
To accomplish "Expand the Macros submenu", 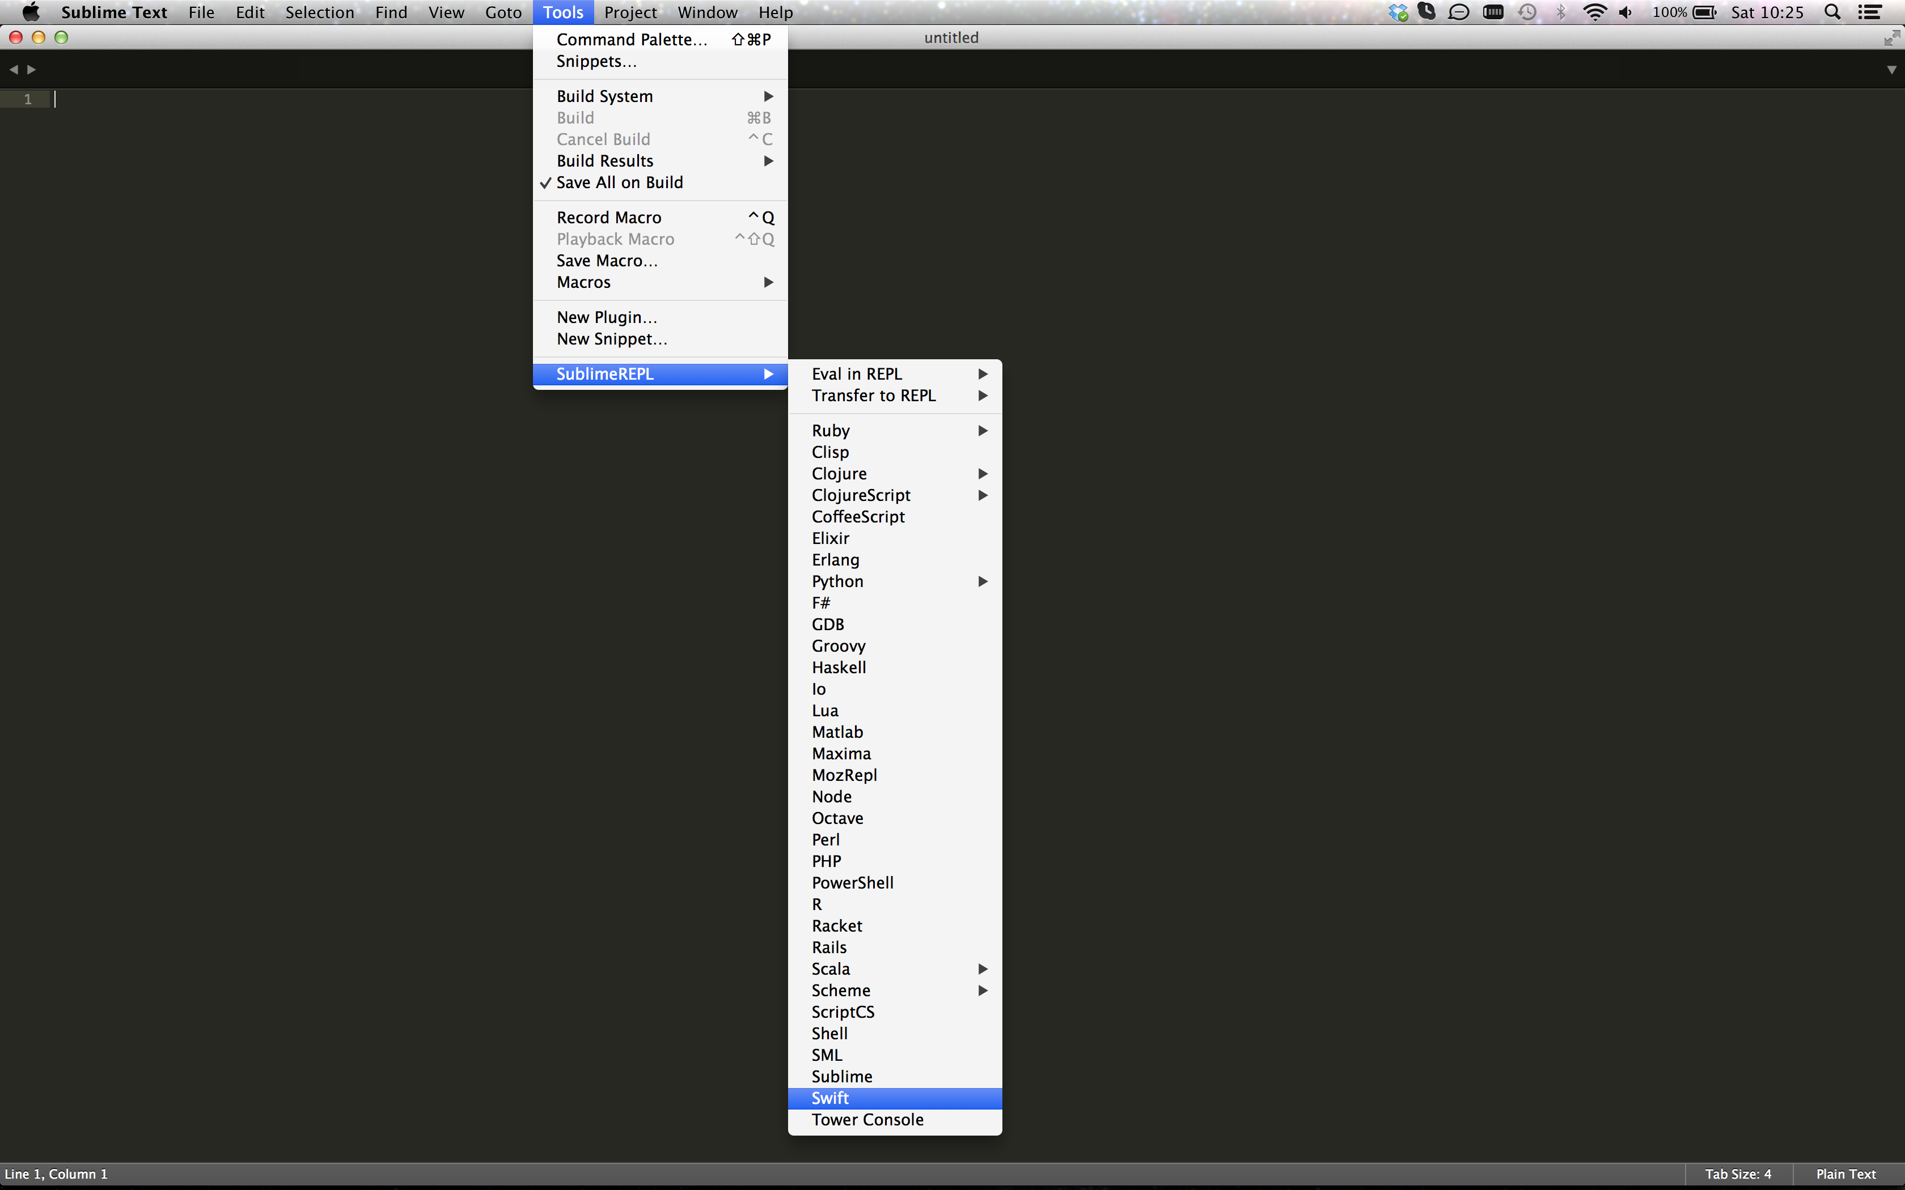I will [x=660, y=282].
